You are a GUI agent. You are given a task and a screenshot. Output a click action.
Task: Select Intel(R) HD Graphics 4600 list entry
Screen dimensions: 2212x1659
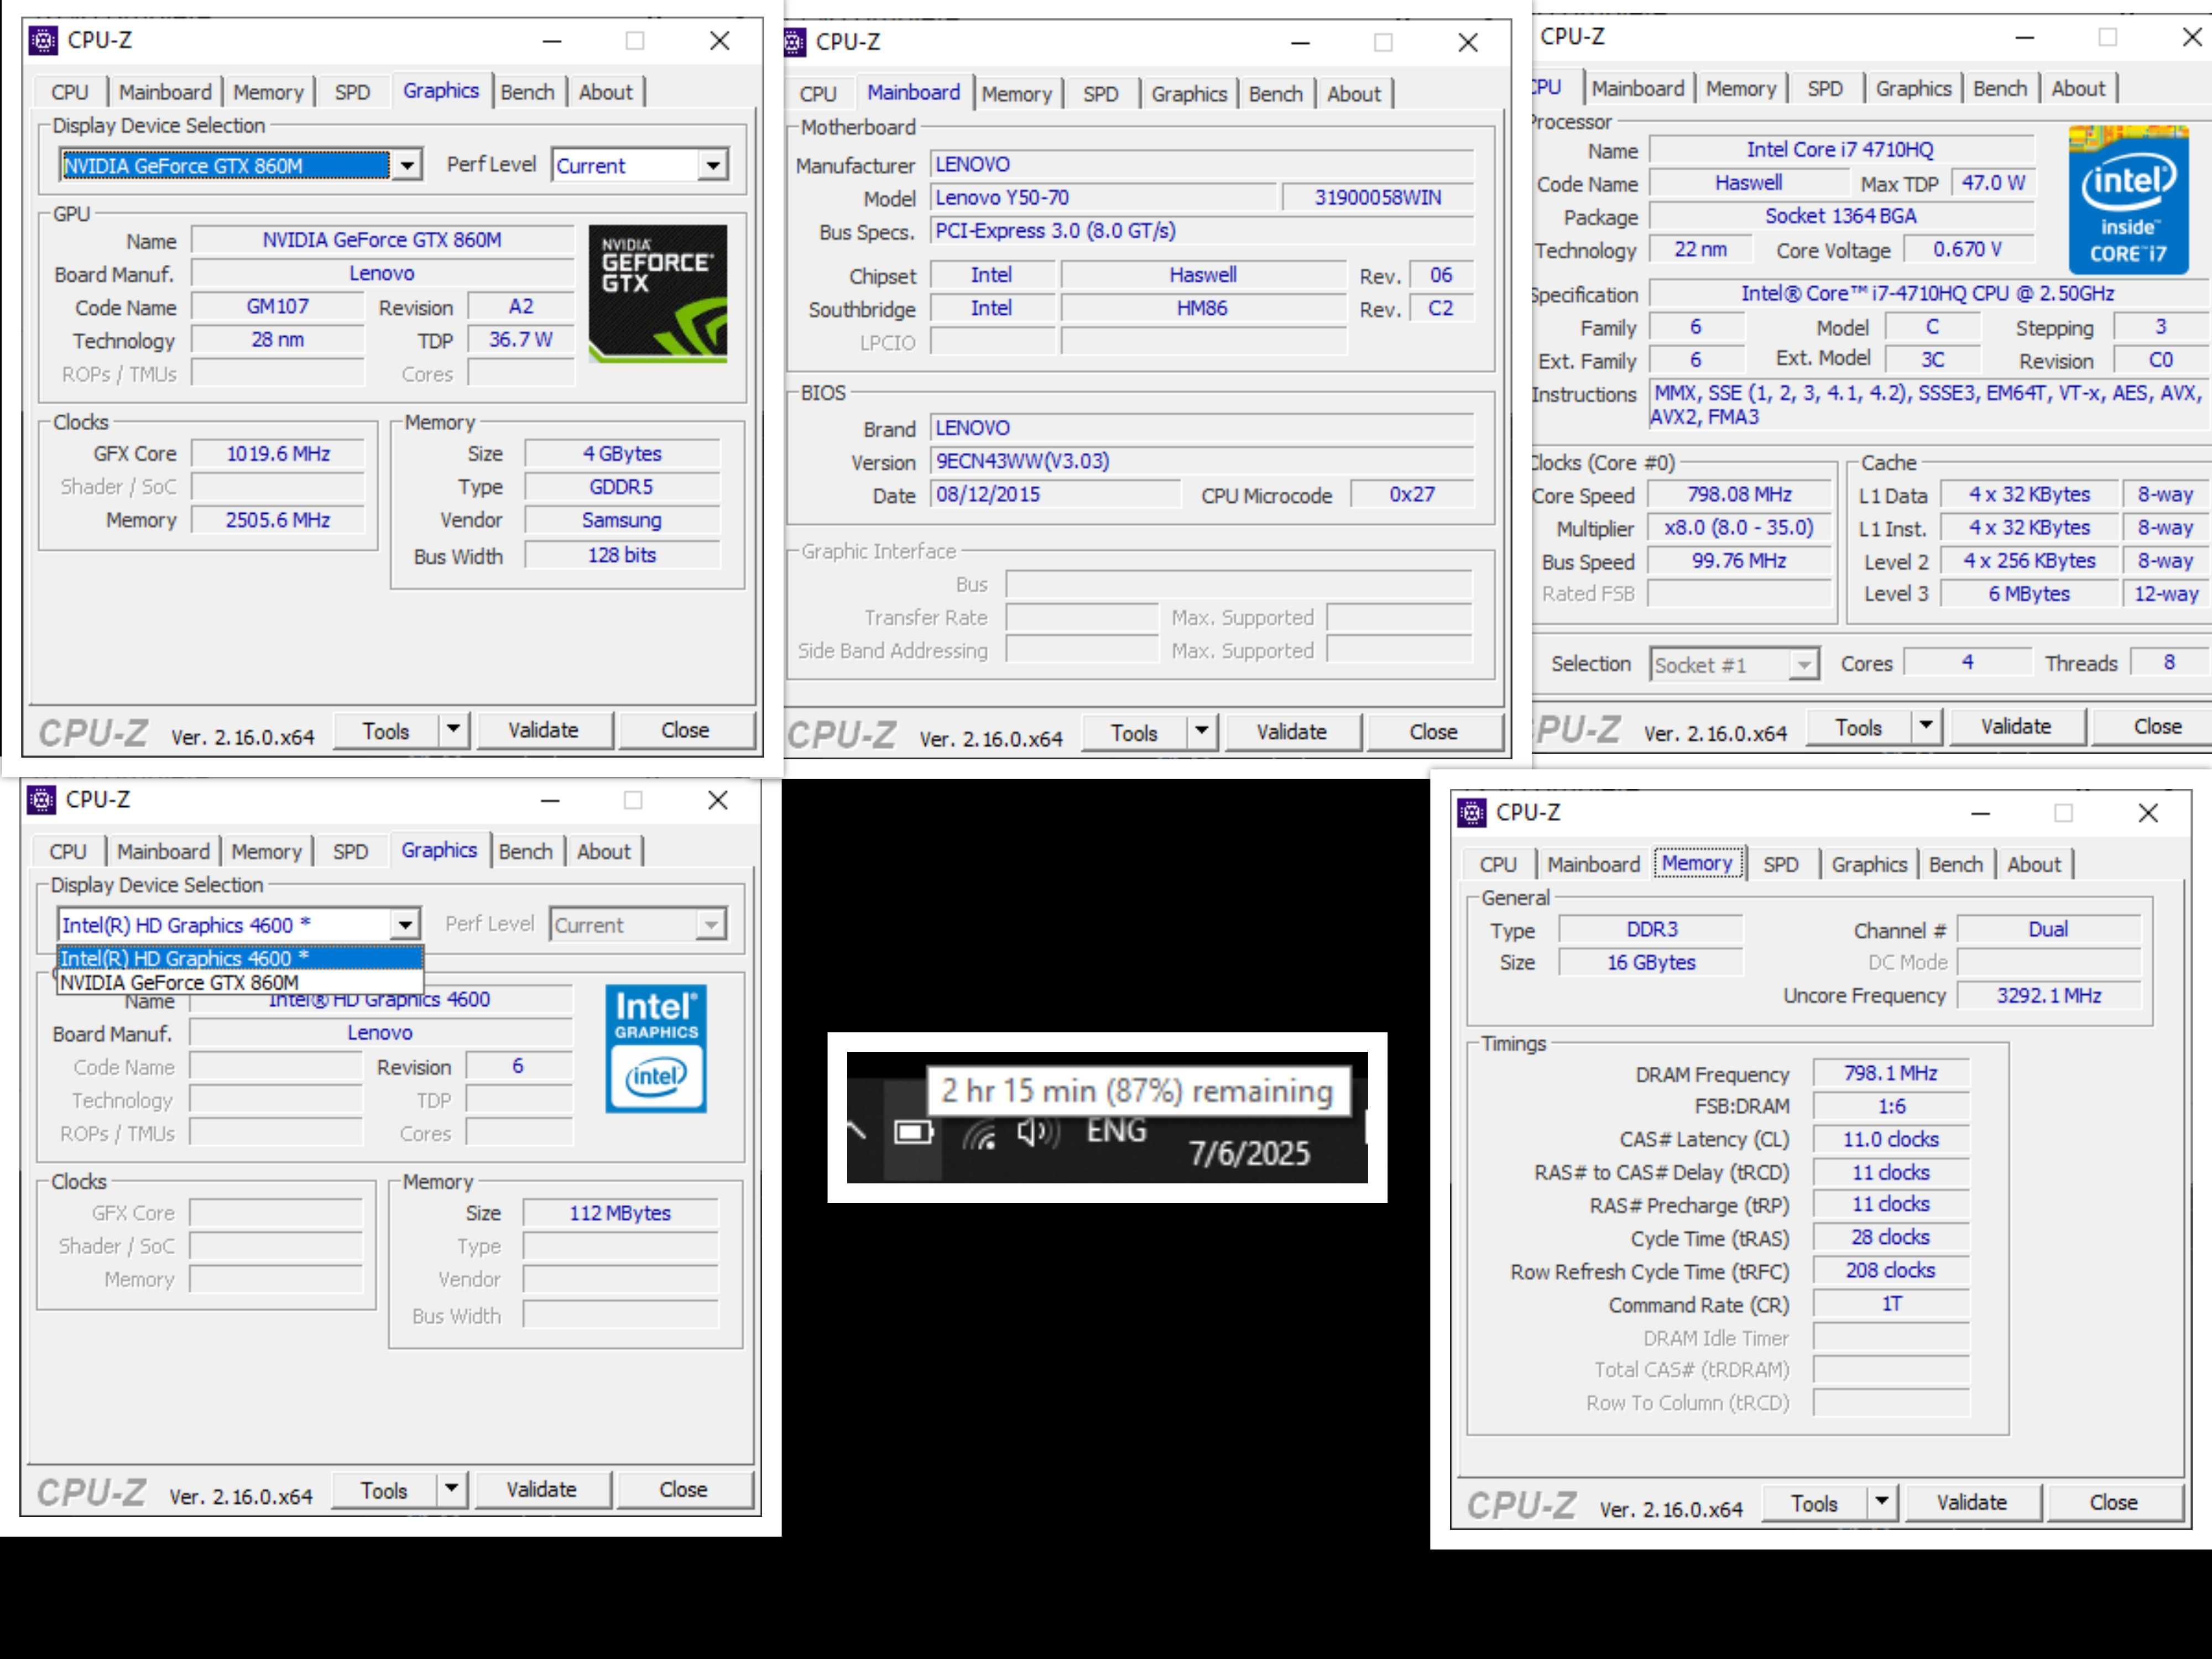click(240, 958)
